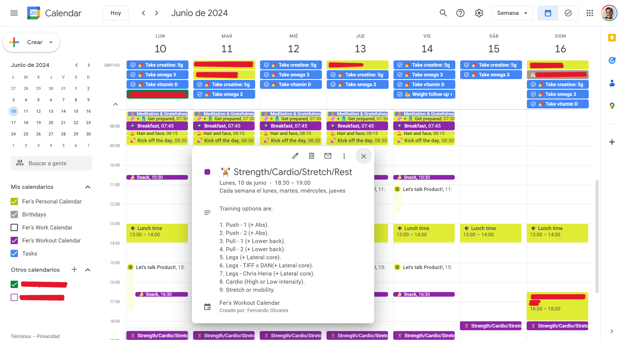This screenshot has width=621, height=340.
Task: Delete the event with the trash icon
Action: (x=311, y=156)
